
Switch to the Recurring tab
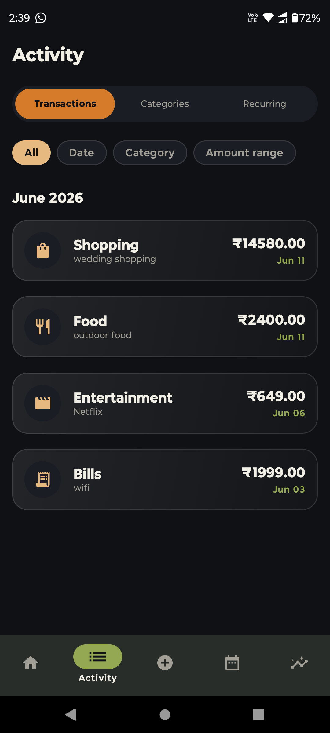(265, 104)
